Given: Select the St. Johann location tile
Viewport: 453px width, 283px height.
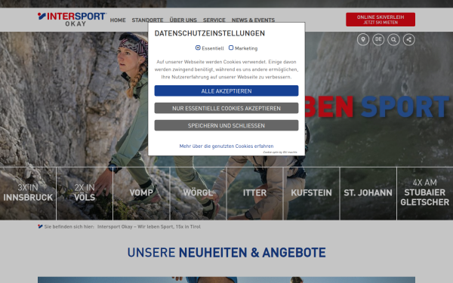Looking at the screenshot, I should (x=368, y=193).
